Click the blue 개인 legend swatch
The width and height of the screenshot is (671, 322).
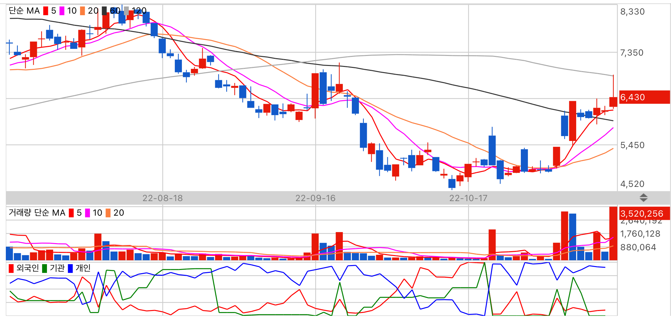point(70,268)
